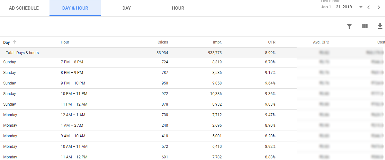This screenshot has width=385, height=160.
Task: Click the 'Jan 1 – 31, 2018' date text
Action: (336, 7)
